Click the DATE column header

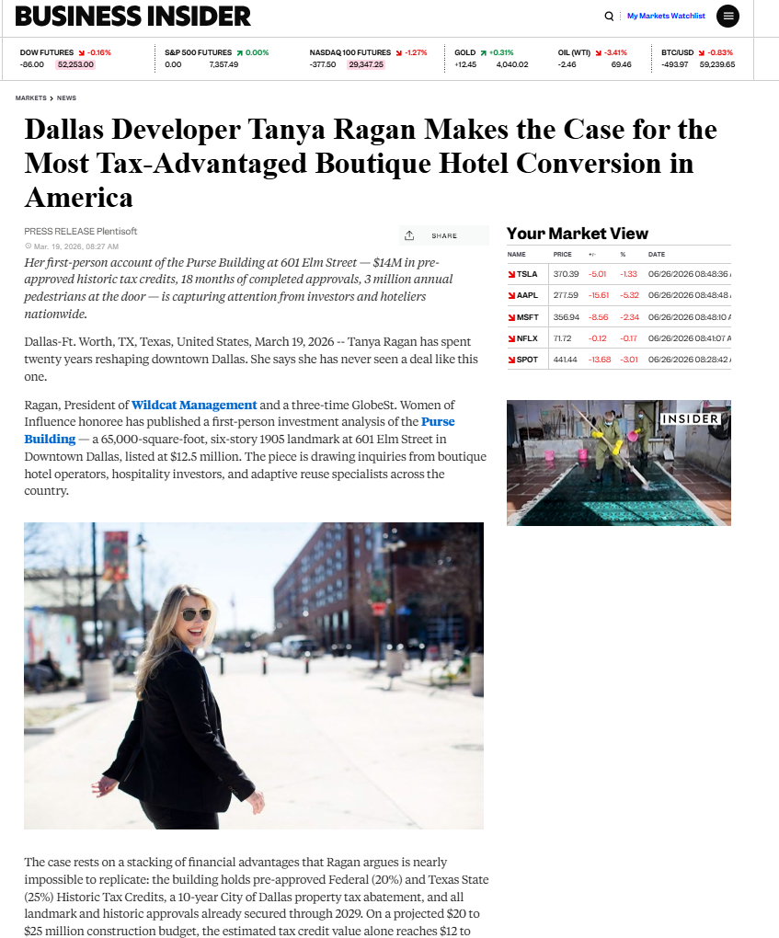[x=657, y=254]
